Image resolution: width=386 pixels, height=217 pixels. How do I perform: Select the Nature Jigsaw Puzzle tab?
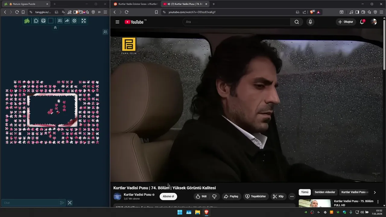pos(26,4)
